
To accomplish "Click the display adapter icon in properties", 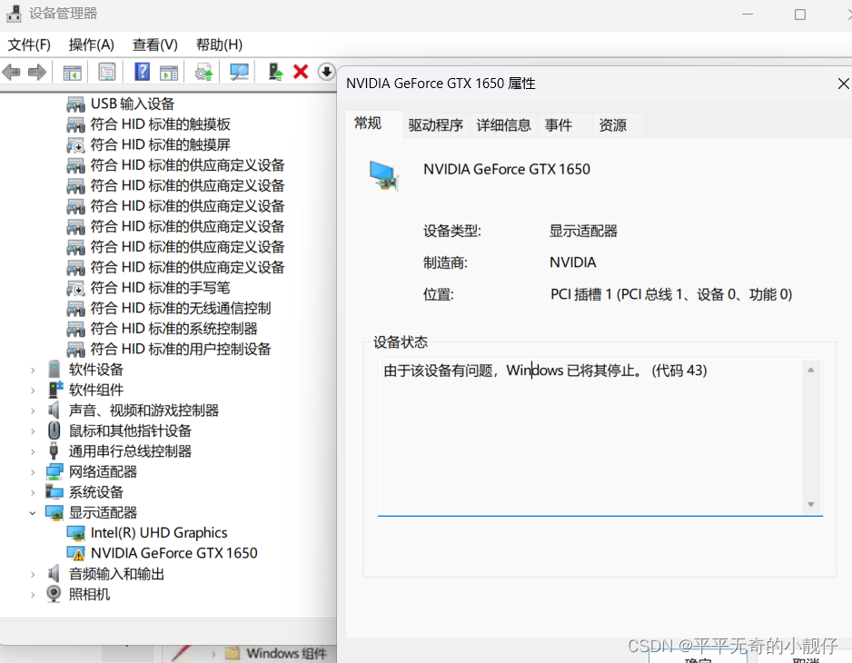I will coord(384,175).
